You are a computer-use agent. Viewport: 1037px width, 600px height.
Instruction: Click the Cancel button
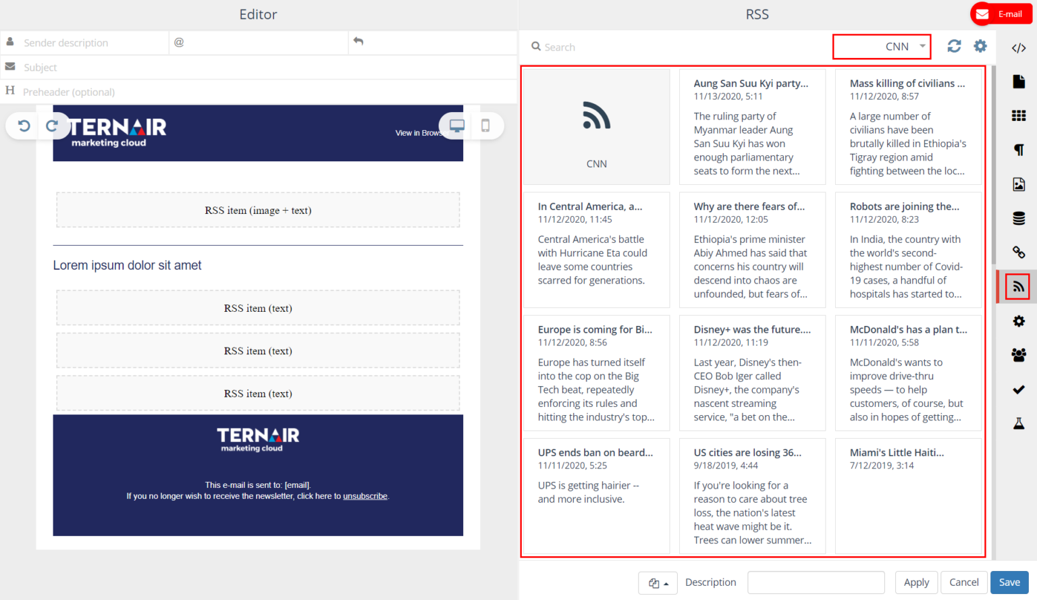click(963, 582)
